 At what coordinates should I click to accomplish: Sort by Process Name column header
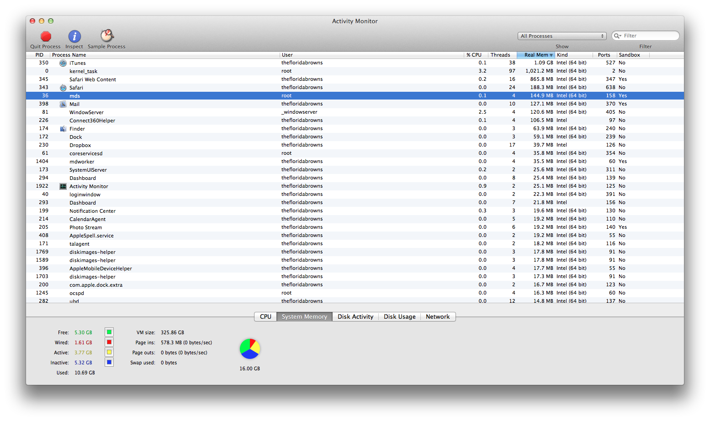[165, 55]
